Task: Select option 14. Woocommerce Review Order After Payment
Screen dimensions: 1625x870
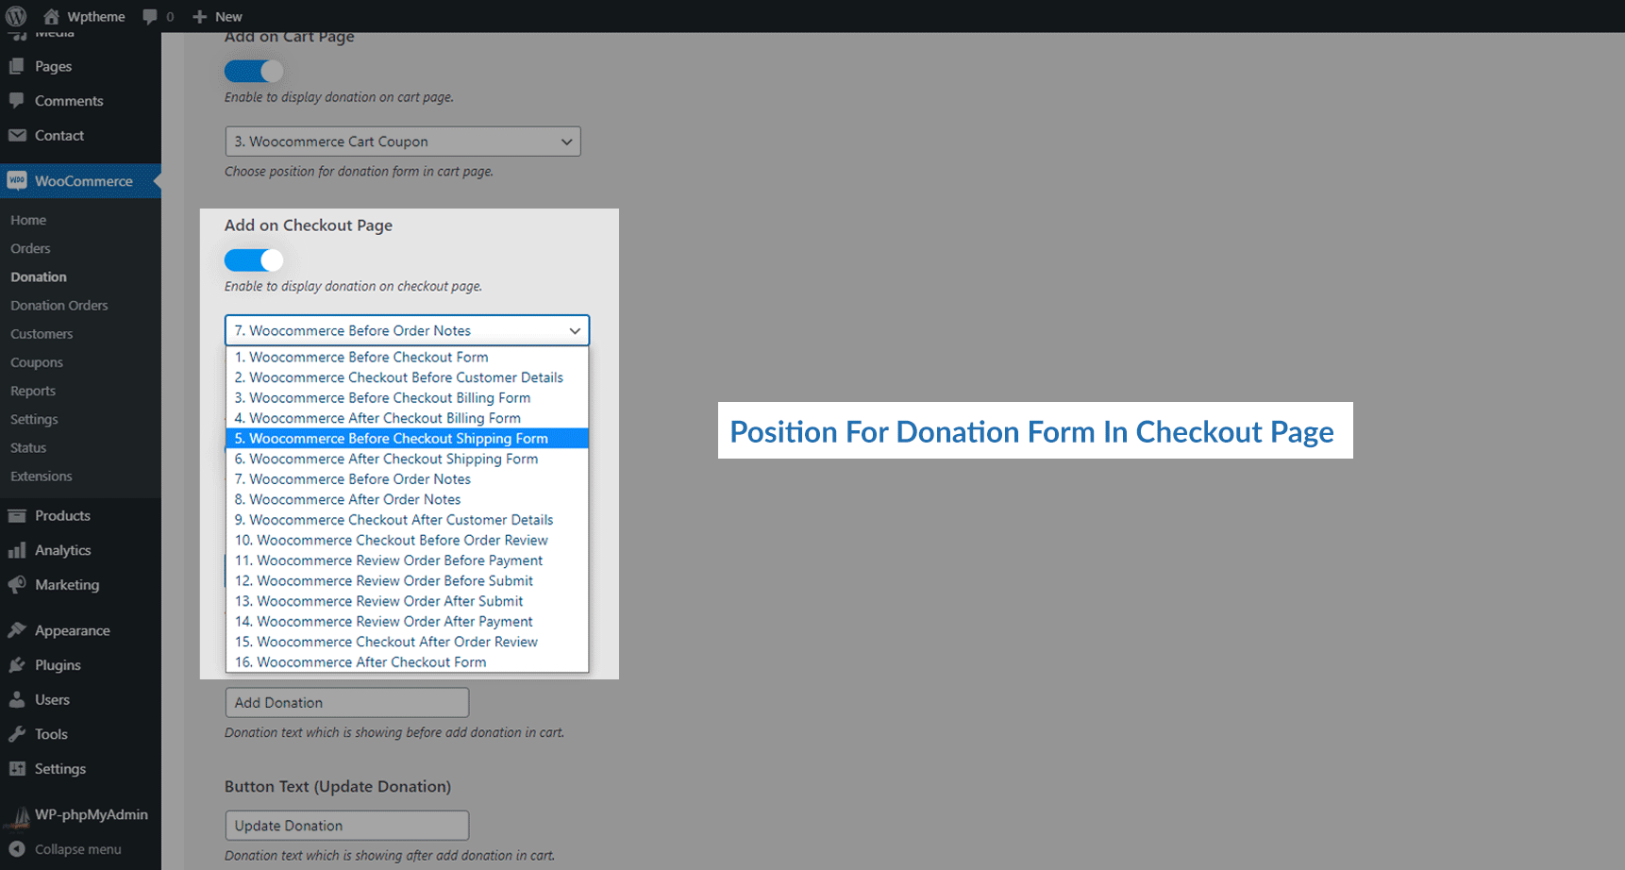Action: click(407, 621)
